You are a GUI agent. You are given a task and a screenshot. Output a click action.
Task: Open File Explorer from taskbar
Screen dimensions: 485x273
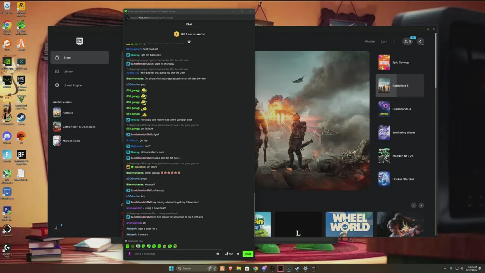(239, 268)
